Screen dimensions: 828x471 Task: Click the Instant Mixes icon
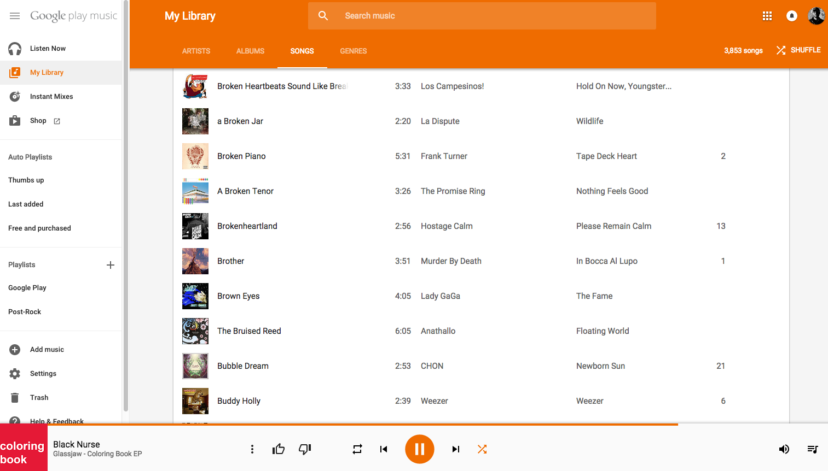pyautogui.click(x=15, y=97)
